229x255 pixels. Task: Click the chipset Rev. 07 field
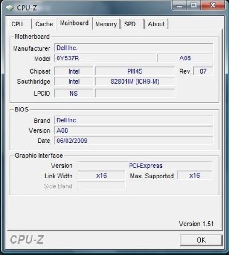tap(203, 71)
